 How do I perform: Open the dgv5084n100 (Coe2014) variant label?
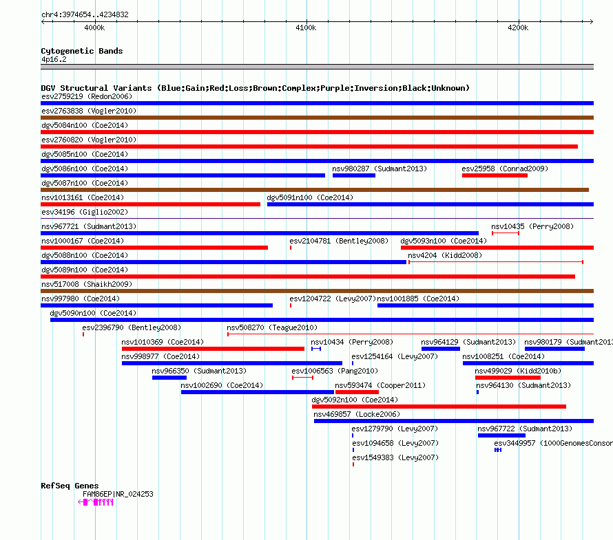pyautogui.click(x=85, y=125)
